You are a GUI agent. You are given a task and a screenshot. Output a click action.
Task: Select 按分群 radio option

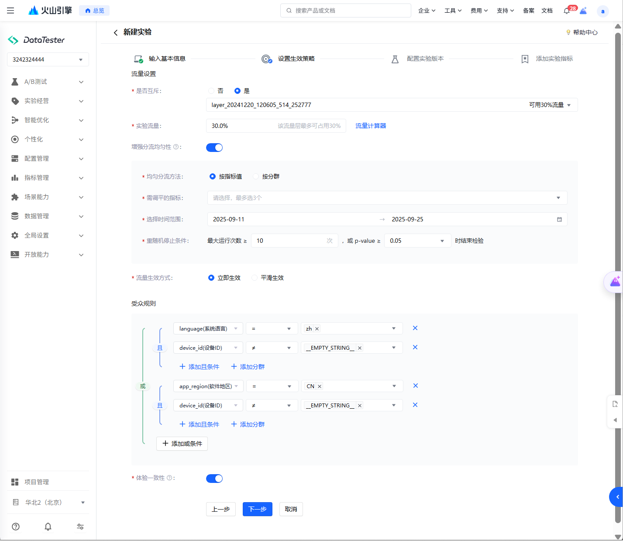point(256,176)
